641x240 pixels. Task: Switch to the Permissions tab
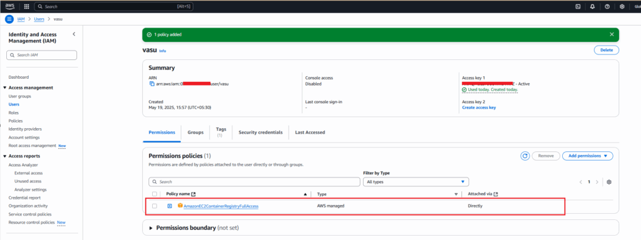tap(162, 132)
